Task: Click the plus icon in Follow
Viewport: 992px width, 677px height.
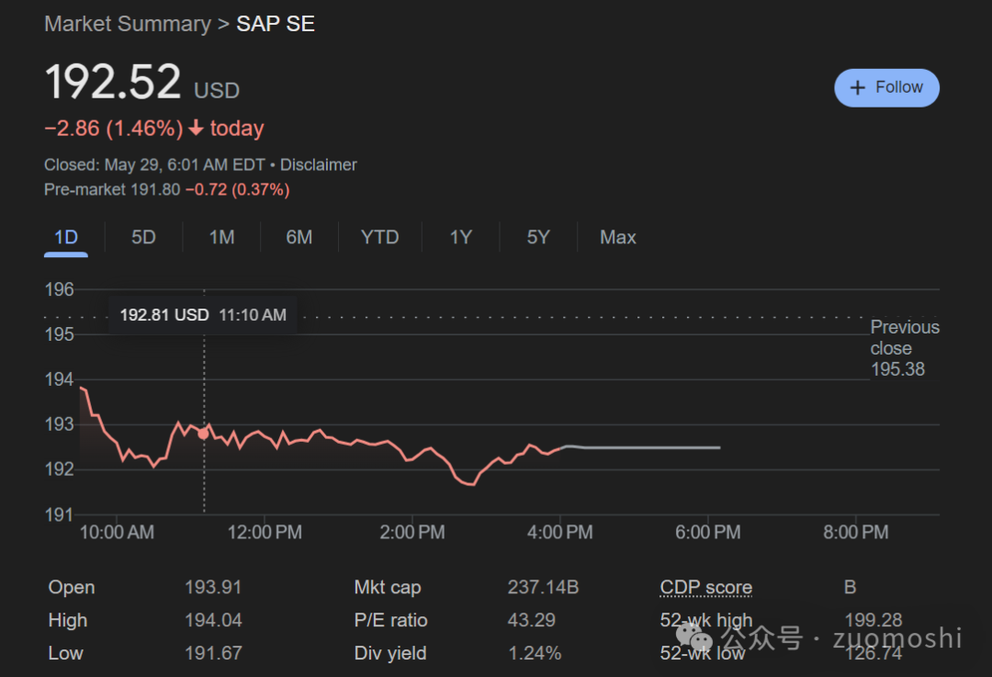Action: coord(858,88)
